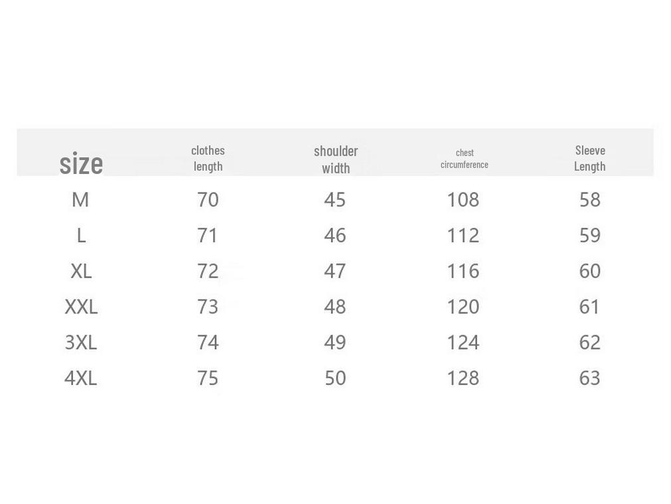671x504 pixels.
Task: Click the 4XL size row label
Action: (81, 378)
